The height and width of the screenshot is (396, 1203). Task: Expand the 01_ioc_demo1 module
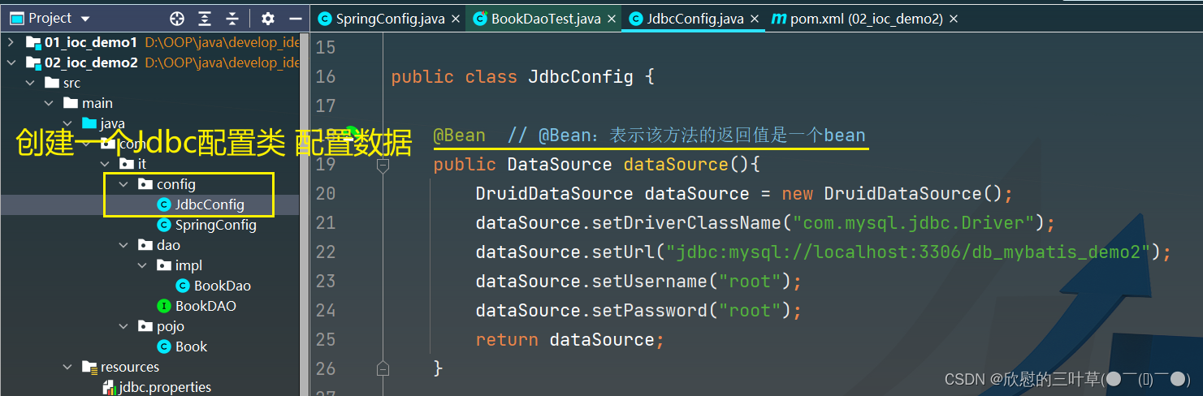click(11, 42)
